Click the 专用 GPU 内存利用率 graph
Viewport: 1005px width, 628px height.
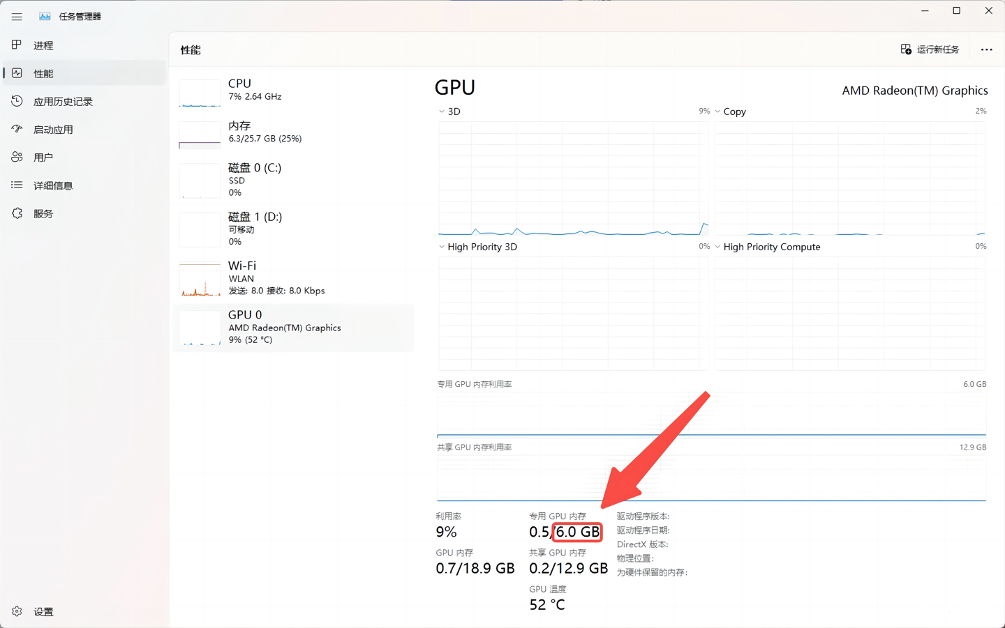[x=711, y=414]
